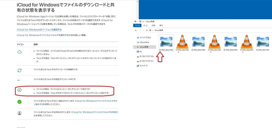Select the IMG_0026.JPEG picture icon
The height and width of the screenshot is (128, 272).
pos(231,42)
